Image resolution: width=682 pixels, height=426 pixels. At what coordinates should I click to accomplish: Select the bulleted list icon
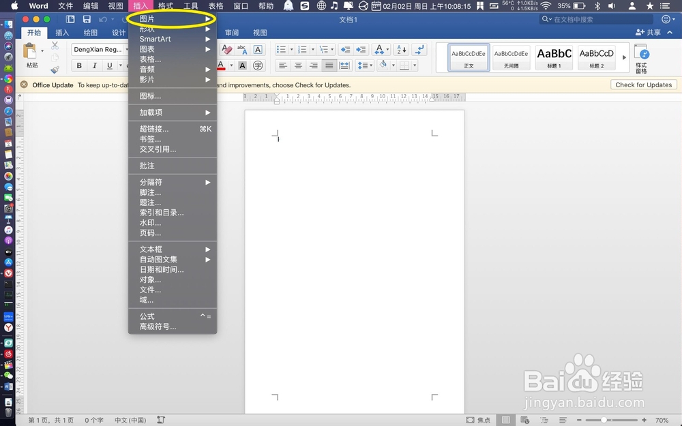pyautogui.click(x=282, y=49)
